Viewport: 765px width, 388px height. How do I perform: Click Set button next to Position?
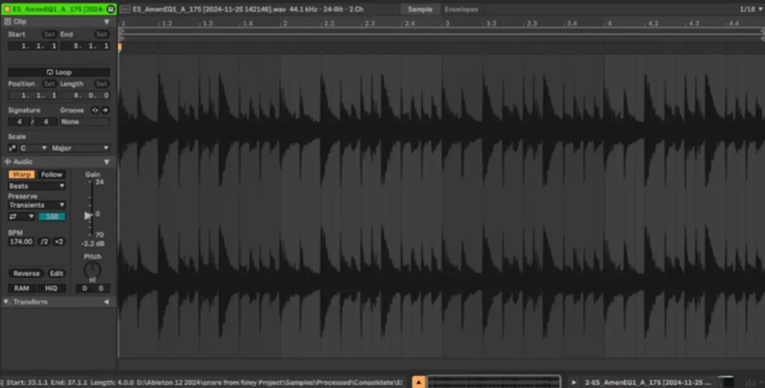pos(50,84)
